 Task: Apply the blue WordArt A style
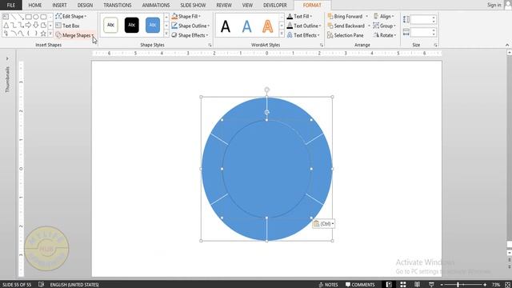coord(247,26)
